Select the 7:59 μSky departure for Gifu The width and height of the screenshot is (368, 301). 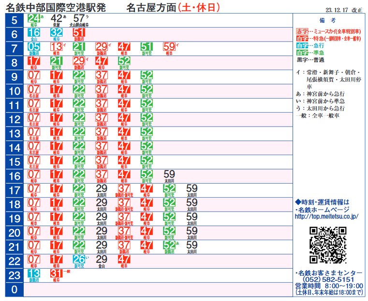point(169,47)
